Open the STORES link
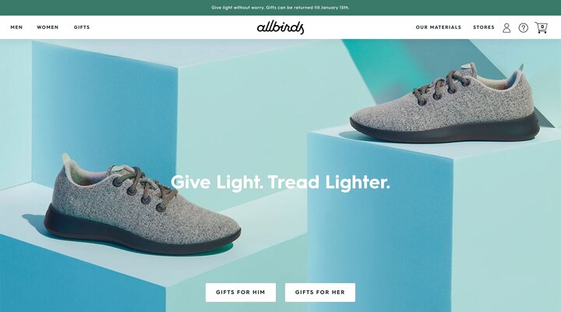Screen dimensions: 561x312 (484, 27)
